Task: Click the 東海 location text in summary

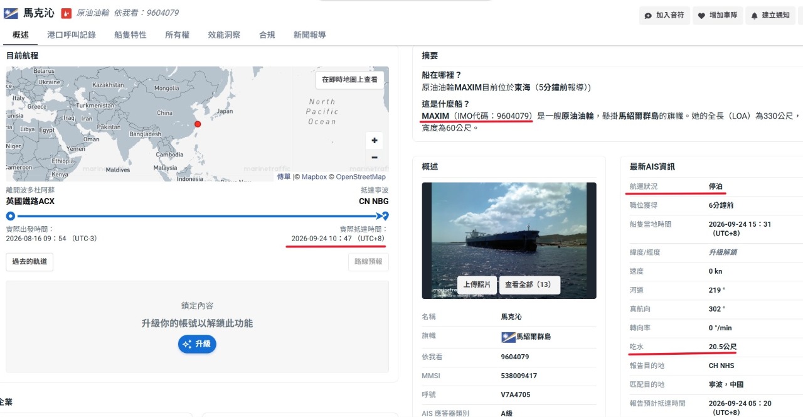Action: point(522,87)
